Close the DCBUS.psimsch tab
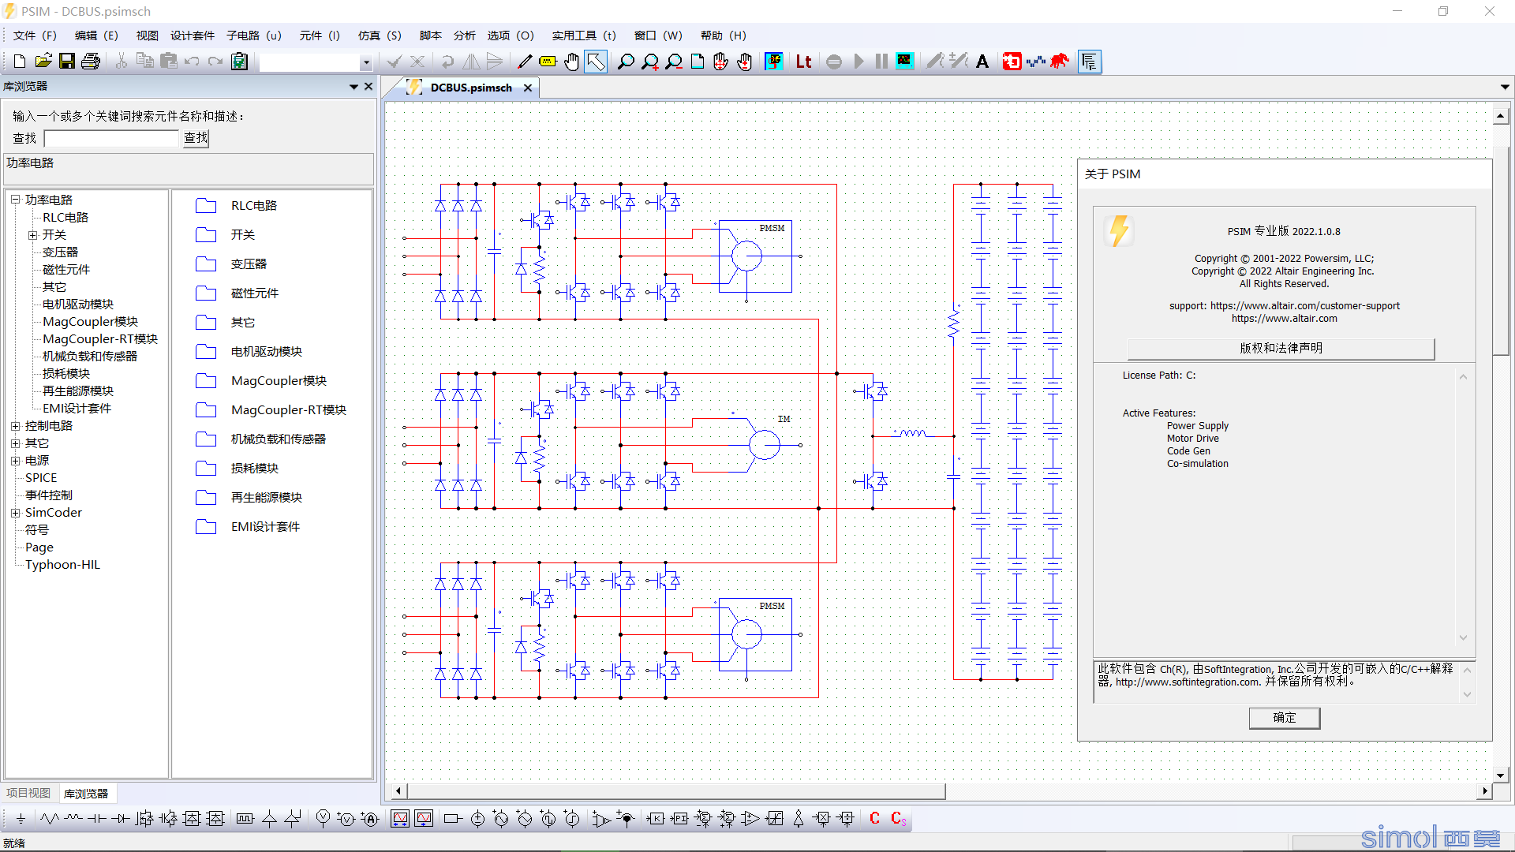 528,88
